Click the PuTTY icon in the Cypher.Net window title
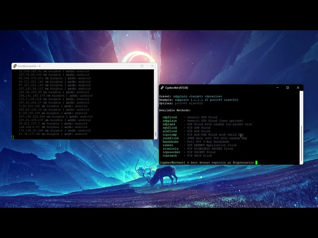This screenshot has height=238, width=318. click(162, 88)
